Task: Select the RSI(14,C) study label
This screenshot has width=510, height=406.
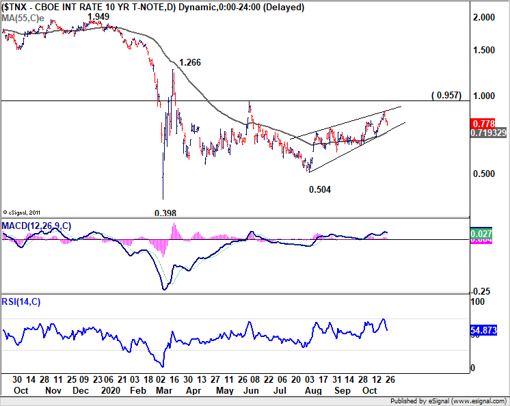Action: (21, 301)
